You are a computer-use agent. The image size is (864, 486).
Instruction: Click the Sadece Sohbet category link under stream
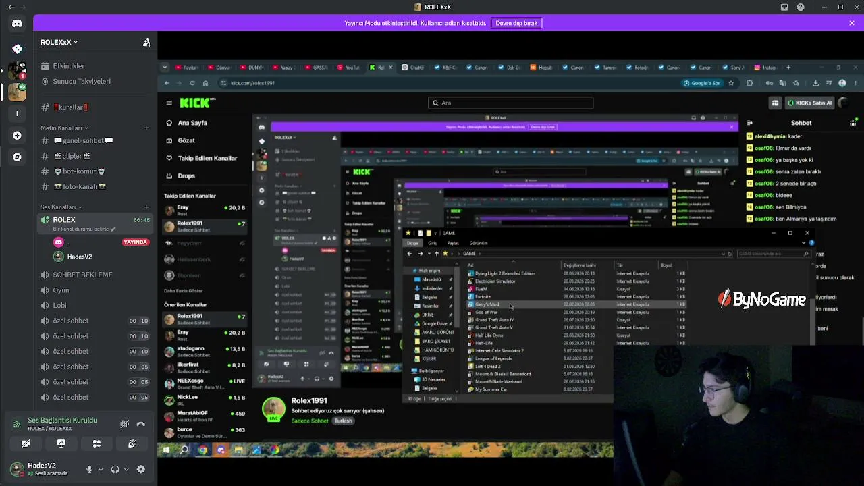click(x=310, y=421)
